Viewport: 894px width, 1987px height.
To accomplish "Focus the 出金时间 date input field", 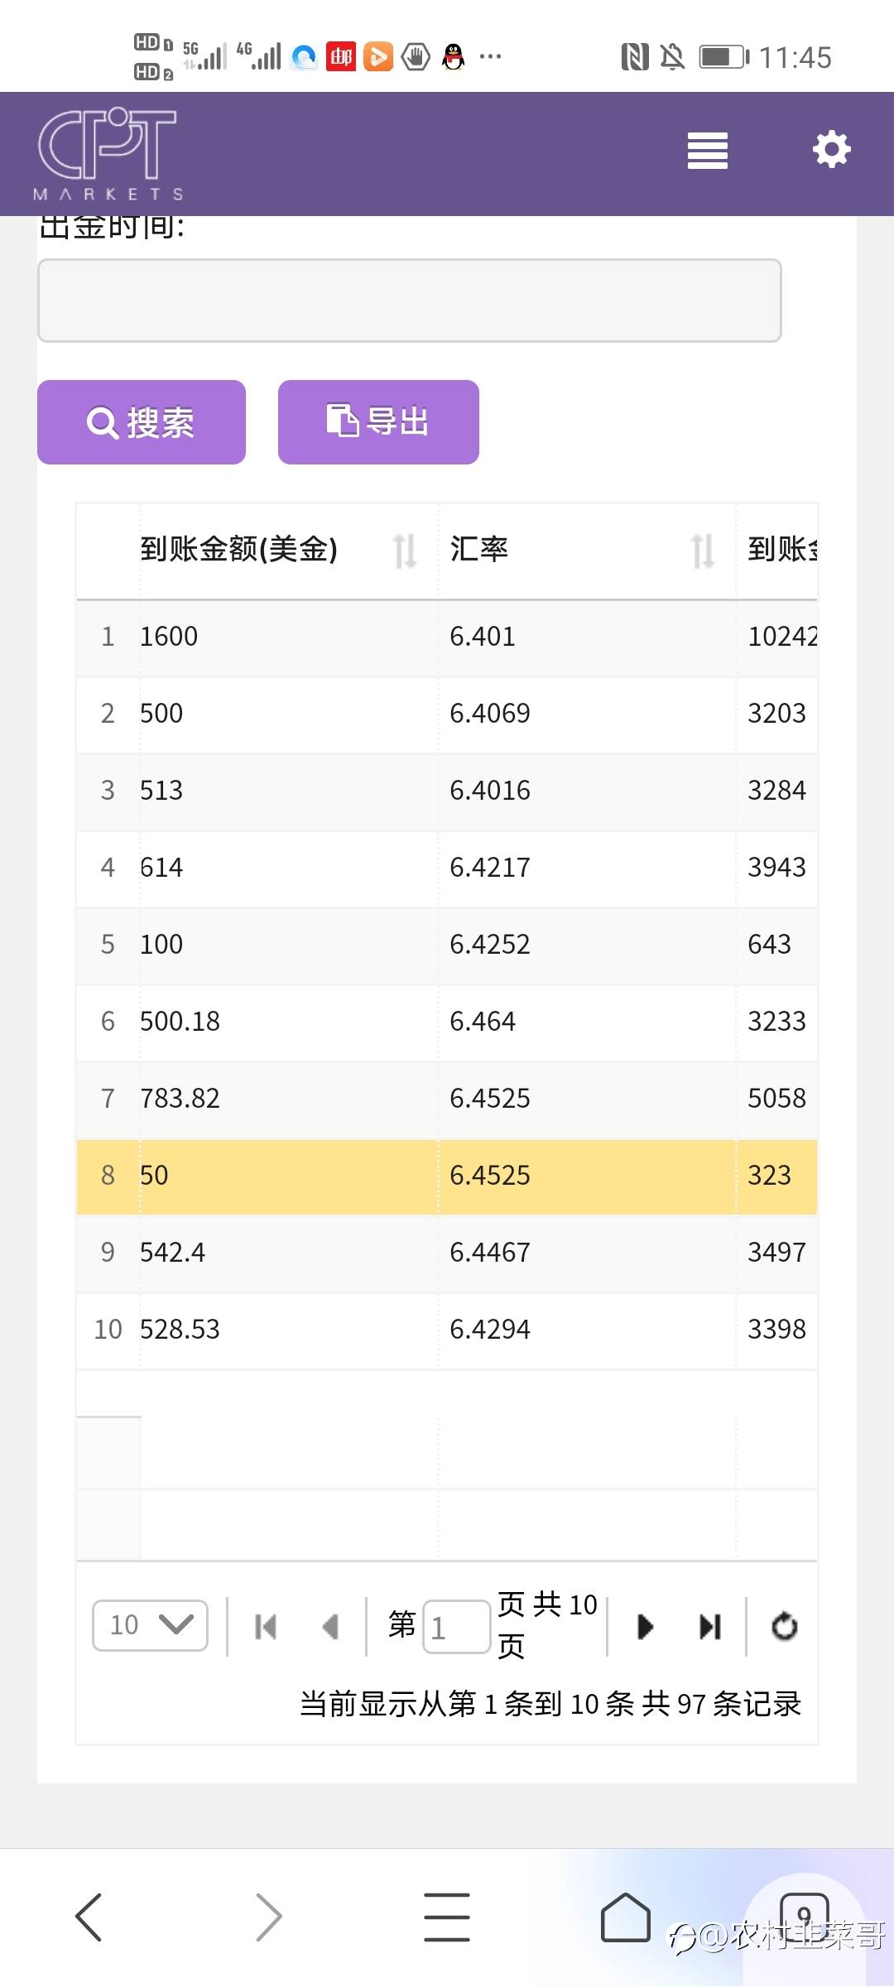I will coord(410,301).
